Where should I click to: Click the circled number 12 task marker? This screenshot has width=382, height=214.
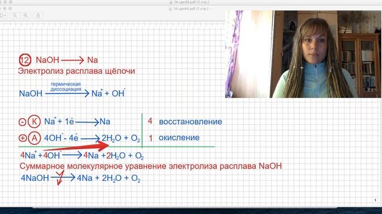(25, 60)
